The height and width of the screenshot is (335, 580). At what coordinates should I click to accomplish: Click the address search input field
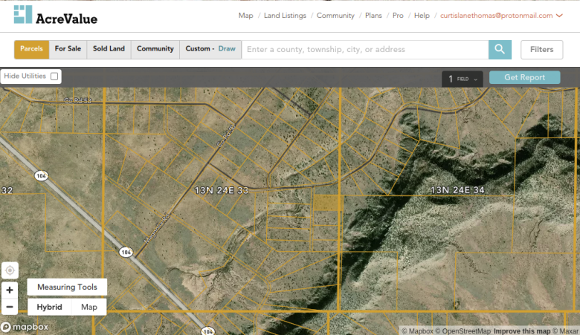[364, 50]
